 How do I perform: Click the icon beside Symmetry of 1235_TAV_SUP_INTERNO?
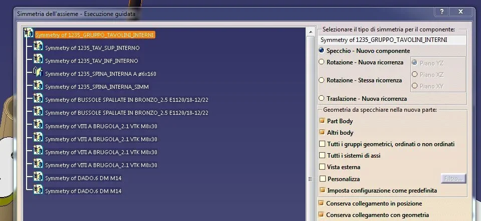point(38,46)
